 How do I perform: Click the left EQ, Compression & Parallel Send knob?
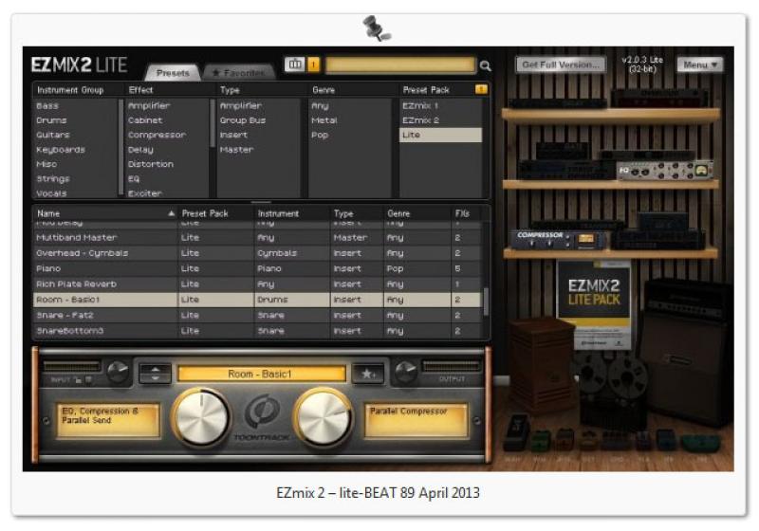tap(201, 416)
